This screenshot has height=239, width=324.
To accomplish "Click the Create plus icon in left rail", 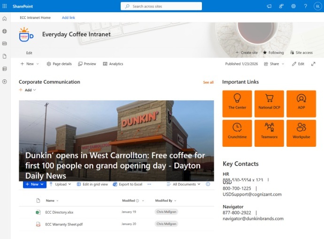I will pyautogui.click(x=5, y=81).
